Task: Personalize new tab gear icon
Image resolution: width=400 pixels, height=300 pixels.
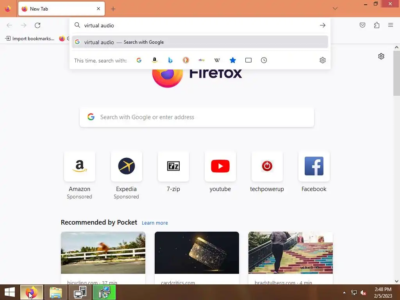Action: coord(381,56)
